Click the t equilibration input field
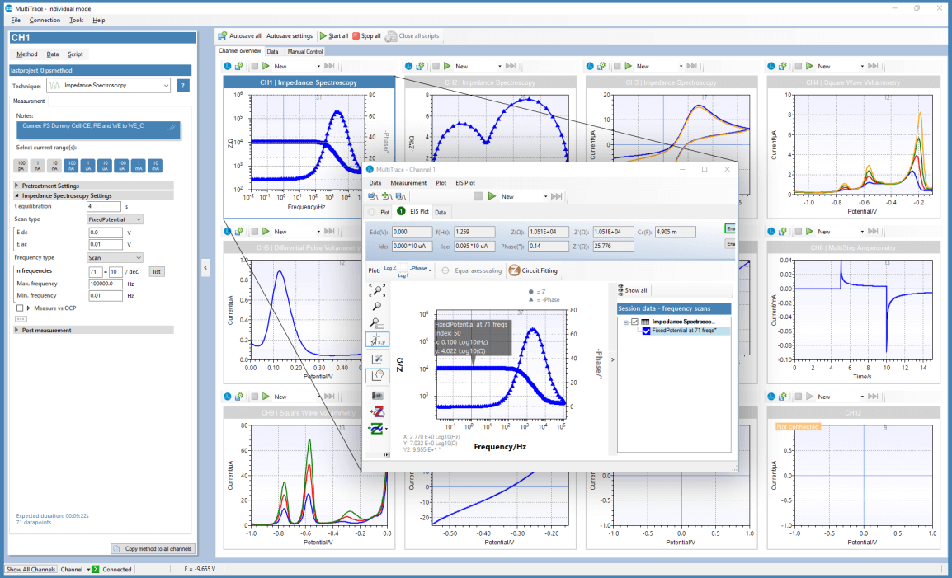This screenshot has height=578, width=952. tap(104, 206)
